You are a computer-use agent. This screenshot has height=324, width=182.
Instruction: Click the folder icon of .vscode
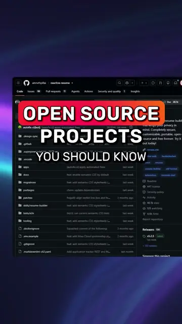coord(20,159)
